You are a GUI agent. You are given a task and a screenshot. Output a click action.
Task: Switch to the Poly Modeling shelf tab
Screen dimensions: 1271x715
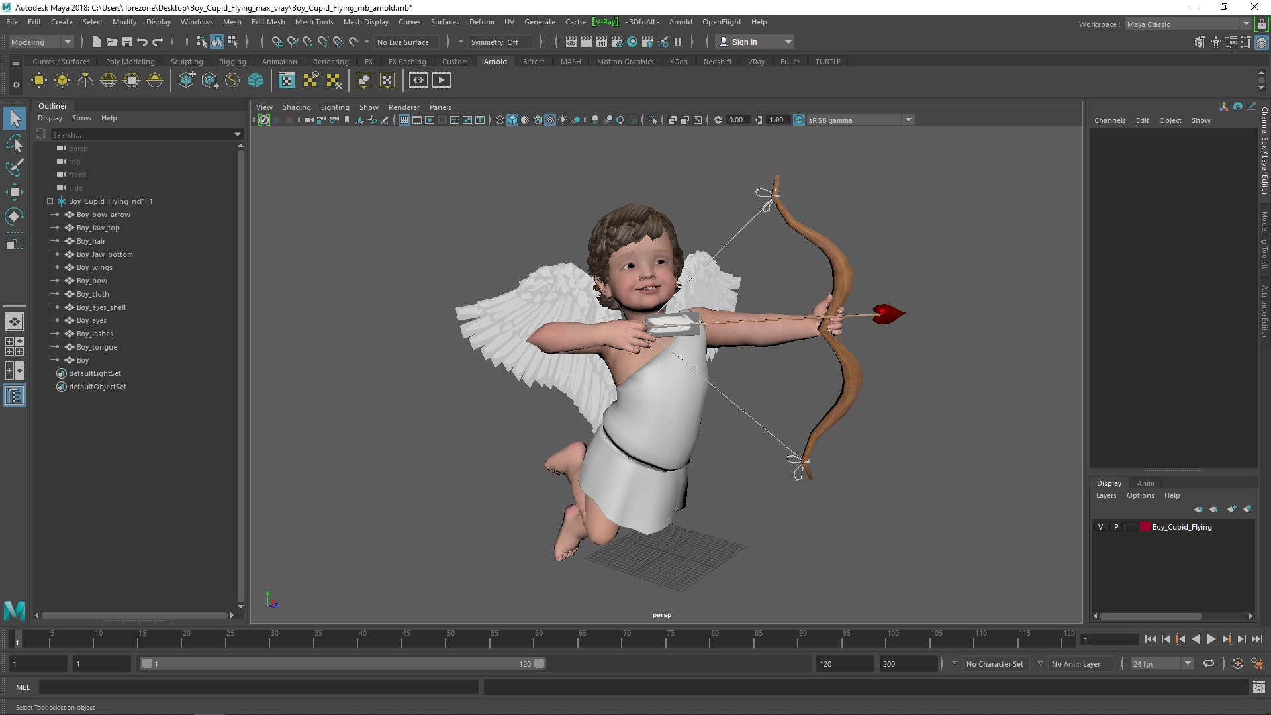pyautogui.click(x=130, y=62)
